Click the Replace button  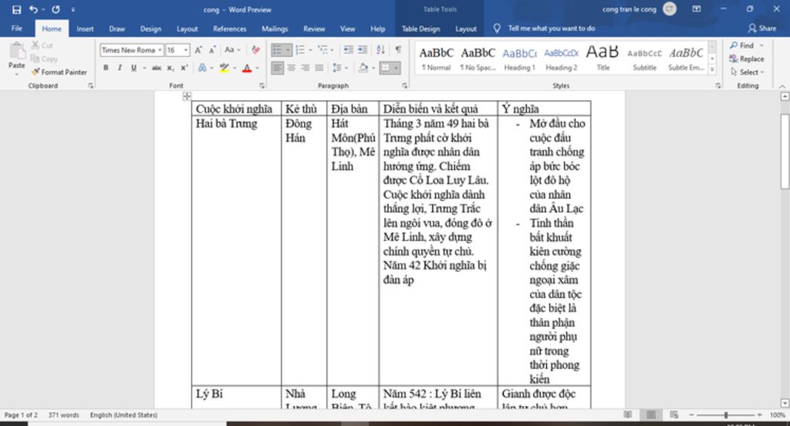coord(747,59)
